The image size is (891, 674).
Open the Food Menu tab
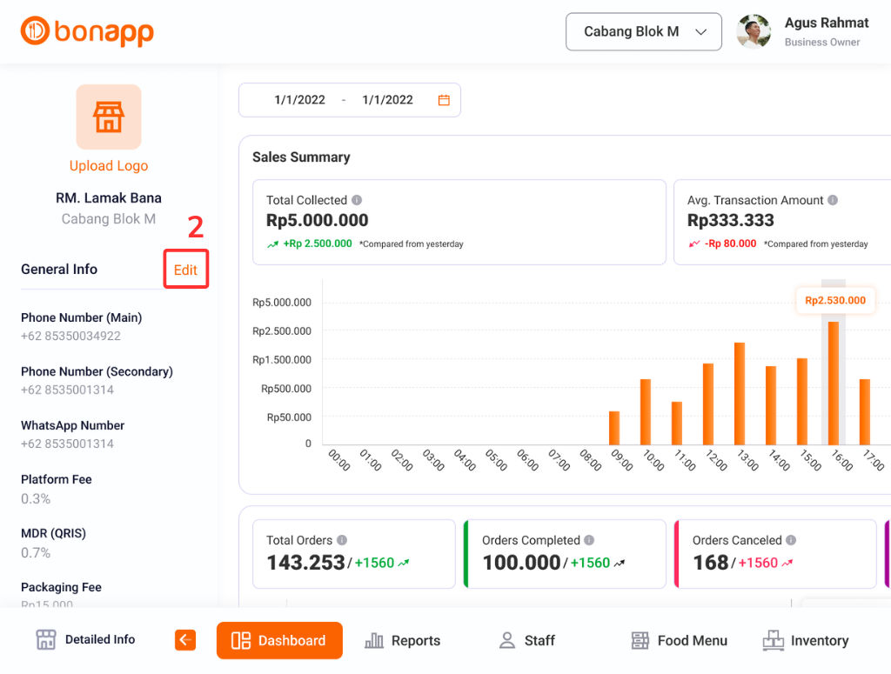[x=679, y=640]
